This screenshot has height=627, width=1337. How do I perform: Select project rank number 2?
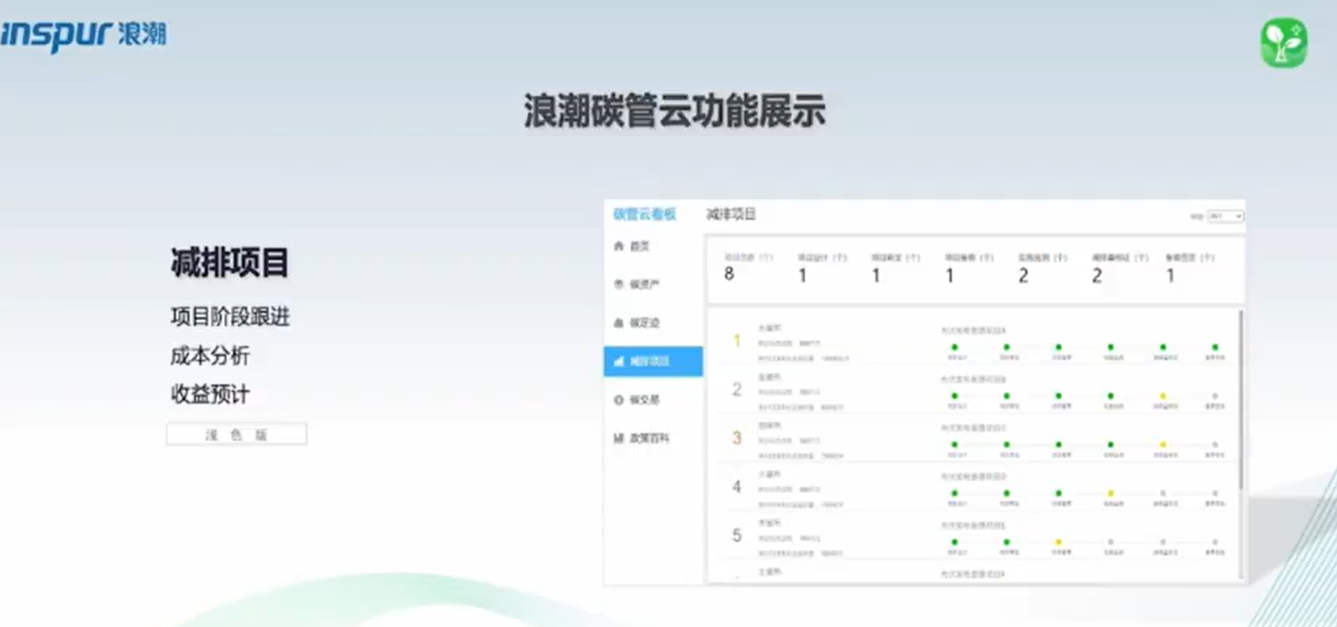[736, 390]
